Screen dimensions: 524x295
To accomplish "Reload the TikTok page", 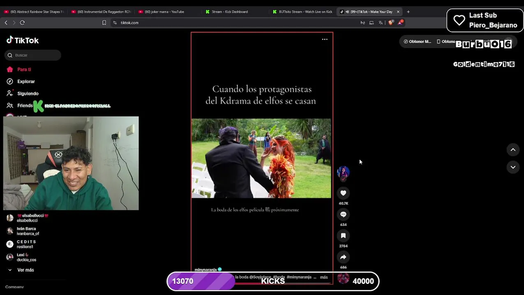I will tap(22, 23).
